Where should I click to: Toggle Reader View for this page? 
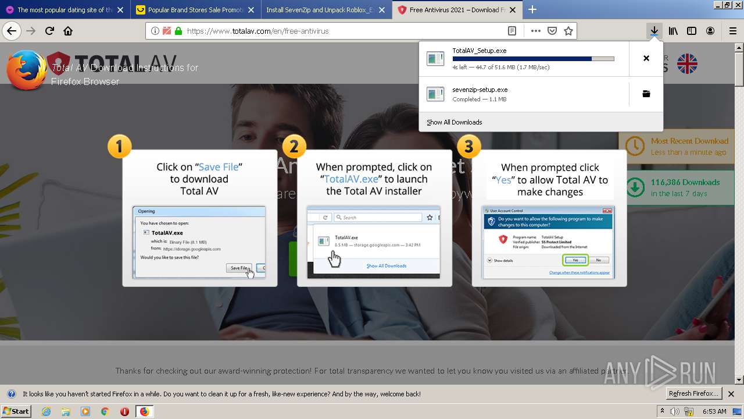tap(512, 31)
